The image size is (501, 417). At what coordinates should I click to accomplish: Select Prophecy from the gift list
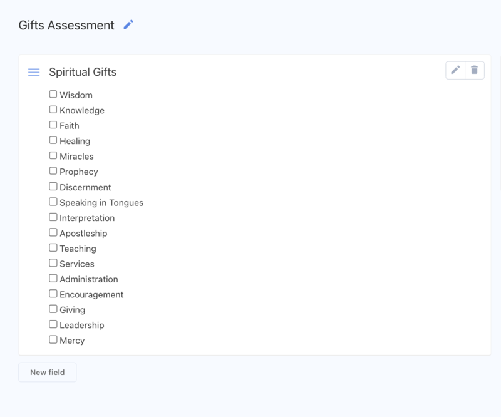pyautogui.click(x=53, y=170)
